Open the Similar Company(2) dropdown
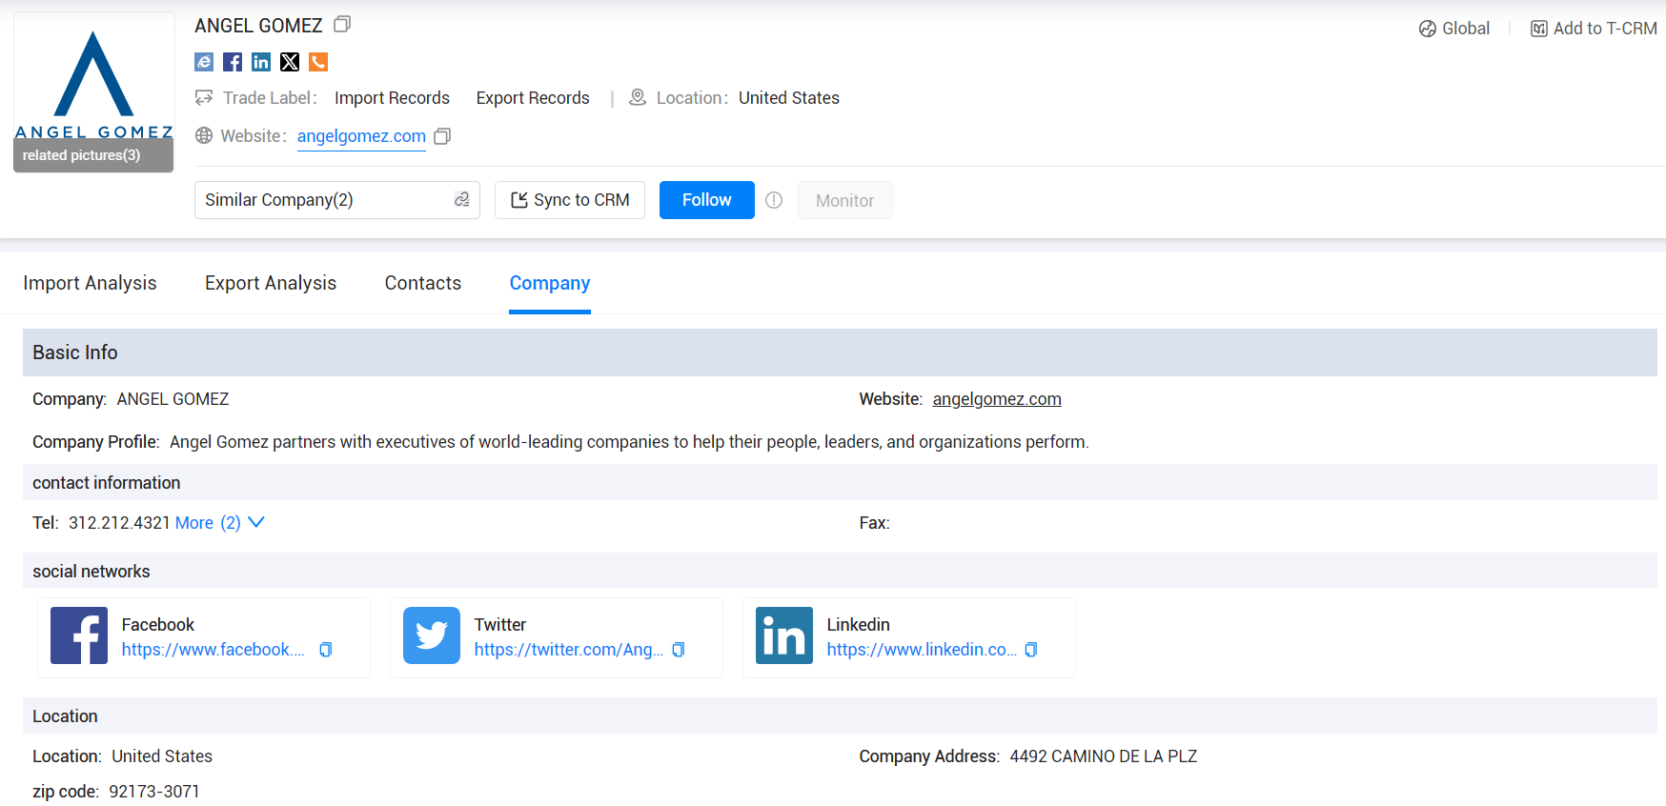Screen dimensions: 1666x806 click(x=337, y=200)
